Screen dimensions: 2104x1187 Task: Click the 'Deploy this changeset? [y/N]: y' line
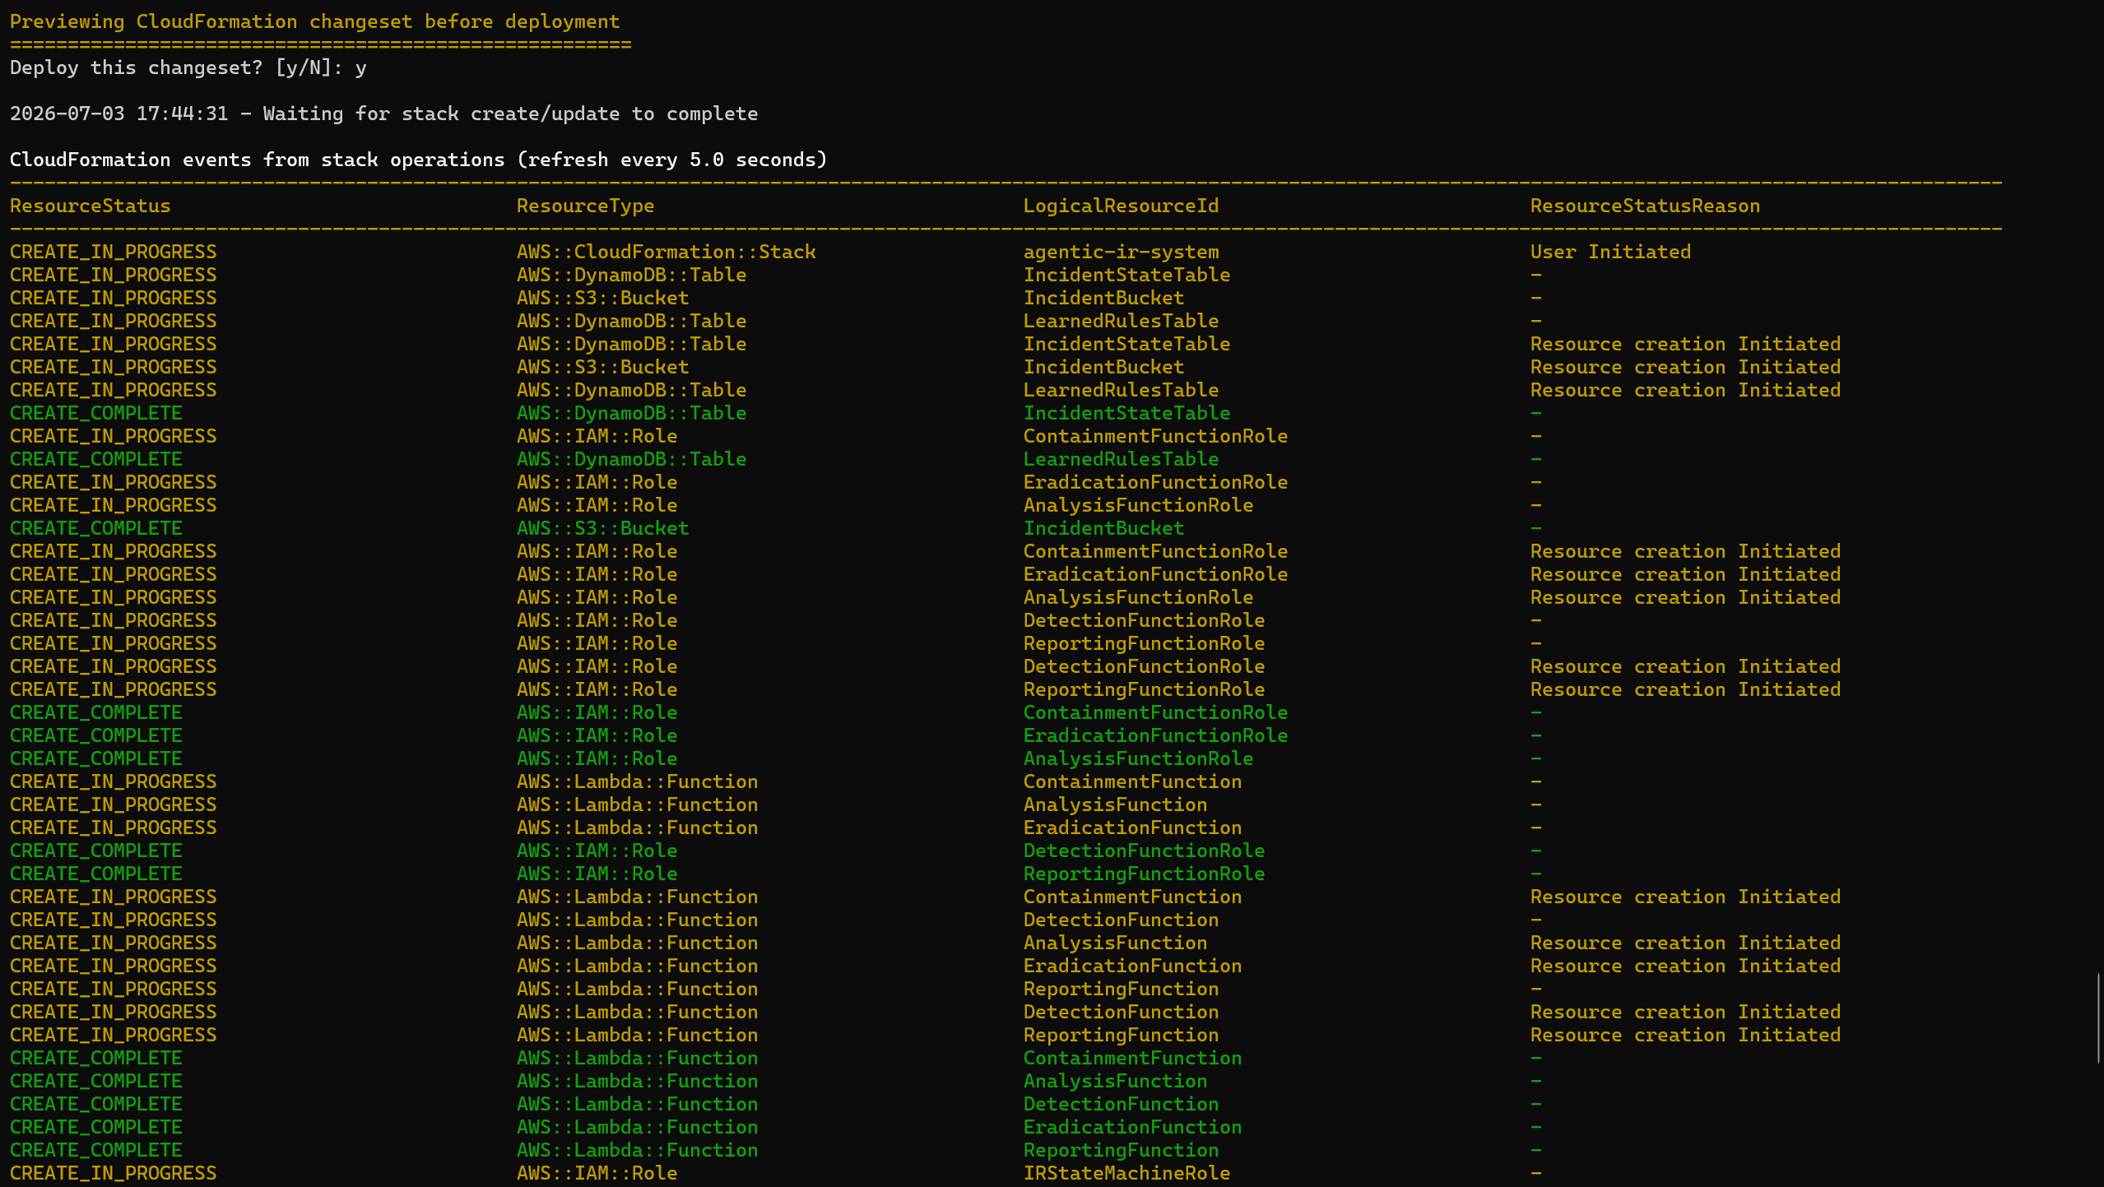[x=188, y=67]
